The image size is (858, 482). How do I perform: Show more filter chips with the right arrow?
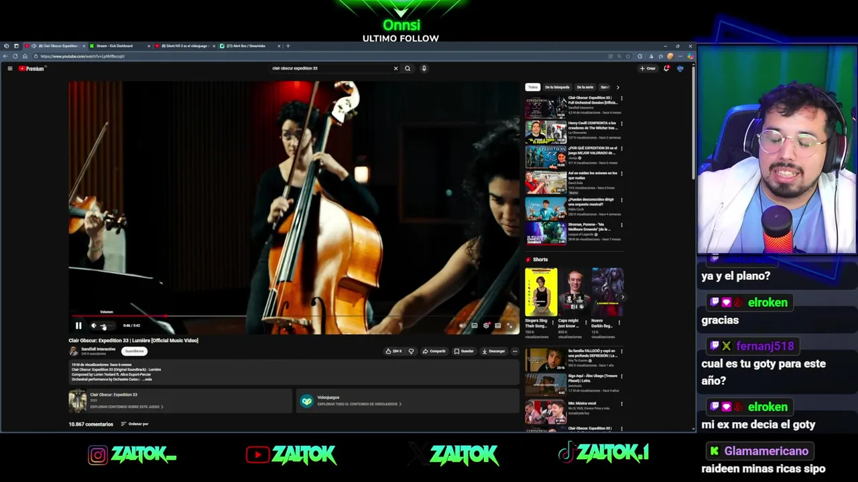click(617, 87)
